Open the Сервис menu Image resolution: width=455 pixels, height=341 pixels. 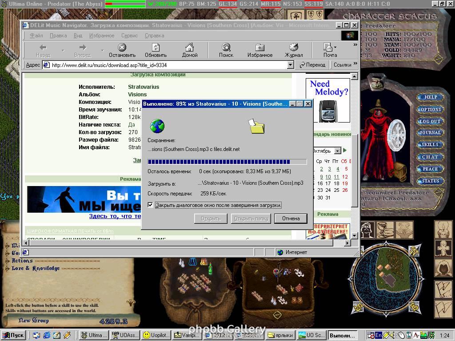point(129,36)
